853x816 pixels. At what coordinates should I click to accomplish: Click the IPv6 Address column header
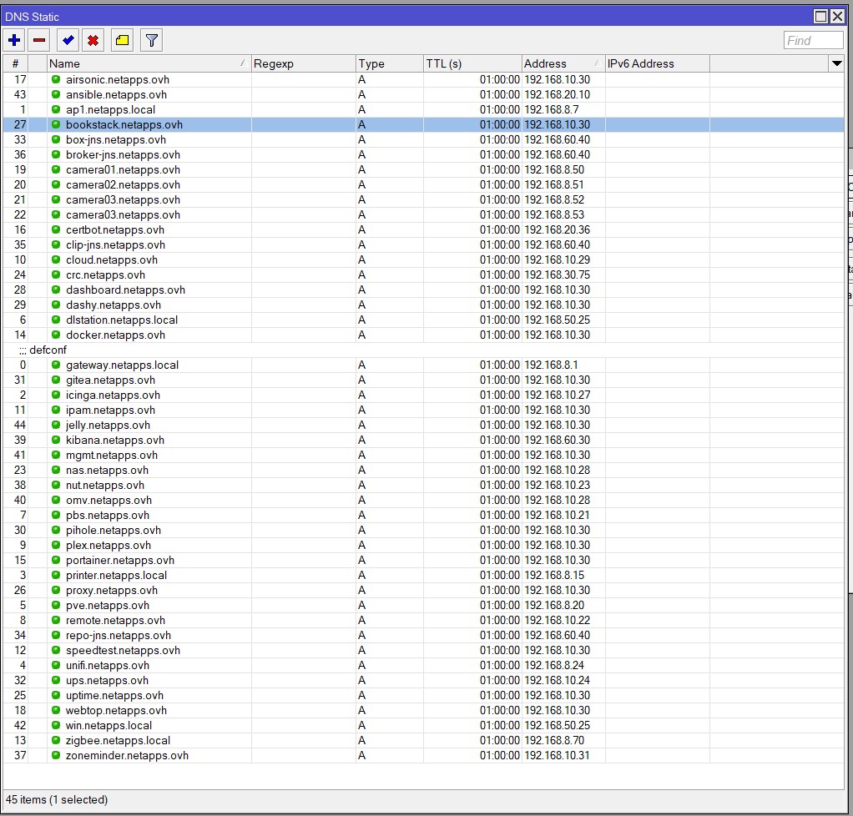[x=657, y=63]
